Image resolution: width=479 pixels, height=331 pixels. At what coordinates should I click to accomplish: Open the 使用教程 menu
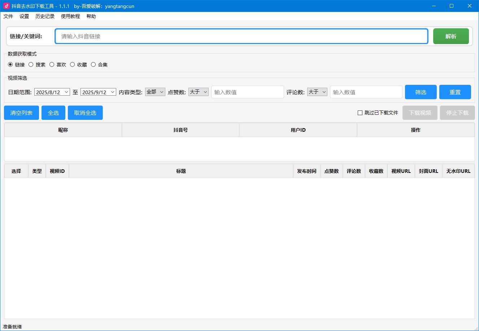coord(70,16)
